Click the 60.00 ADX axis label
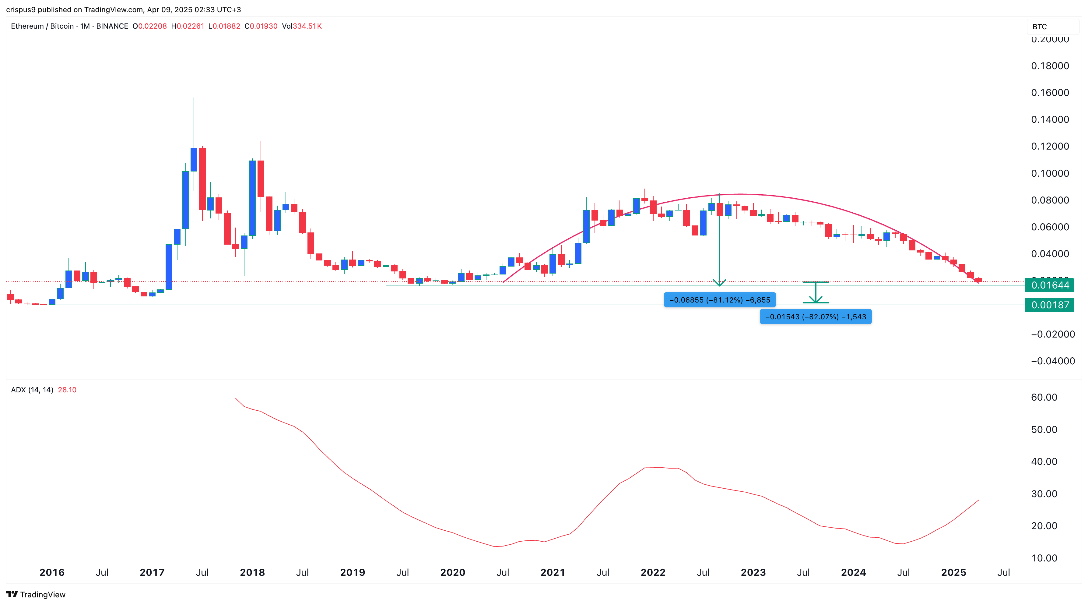The width and height of the screenshot is (1088, 605). pos(1044,397)
